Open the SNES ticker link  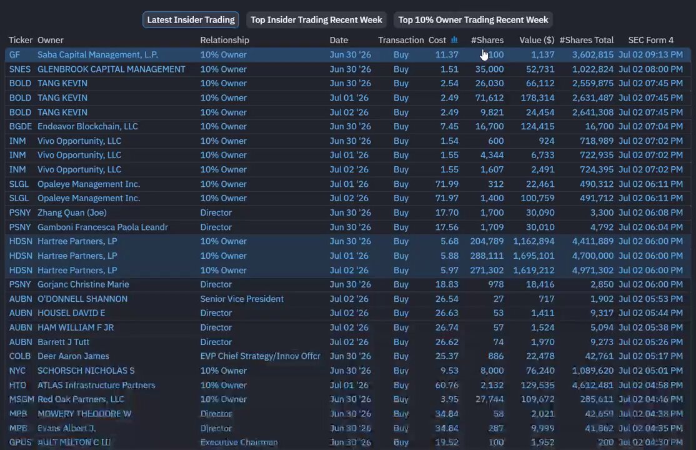[20, 69]
